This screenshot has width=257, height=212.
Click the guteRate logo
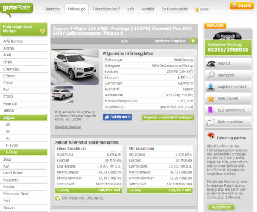[16, 9]
